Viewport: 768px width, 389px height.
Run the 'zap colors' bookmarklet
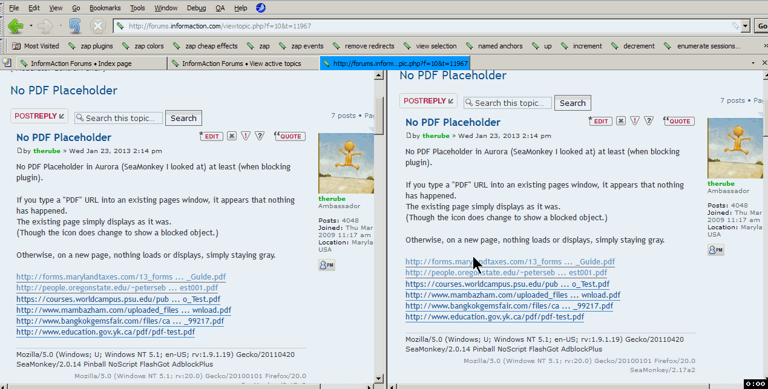coord(143,46)
